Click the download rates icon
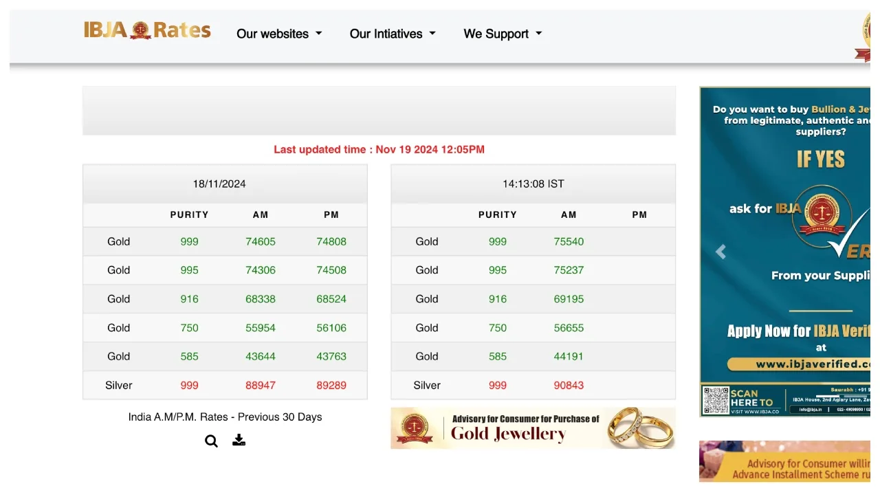This screenshot has width=880, height=495. pyautogui.click(x=239, y=440)
